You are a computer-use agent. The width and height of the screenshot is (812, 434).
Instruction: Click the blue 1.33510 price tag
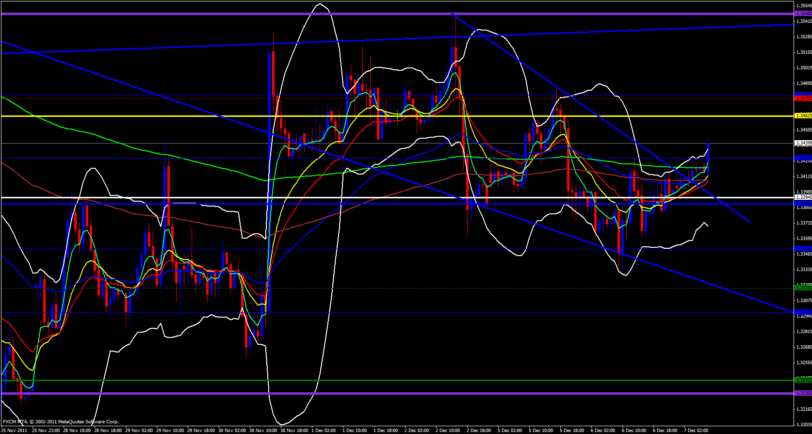pos(803,249)
